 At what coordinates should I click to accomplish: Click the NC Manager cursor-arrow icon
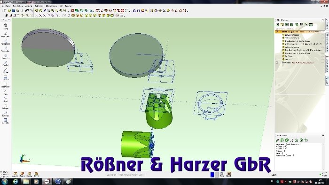pyautogui.click(x=306, y=25)
